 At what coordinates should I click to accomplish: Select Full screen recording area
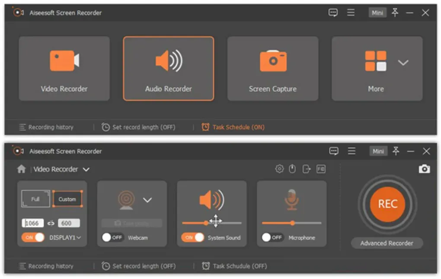(x=36, y=199)
